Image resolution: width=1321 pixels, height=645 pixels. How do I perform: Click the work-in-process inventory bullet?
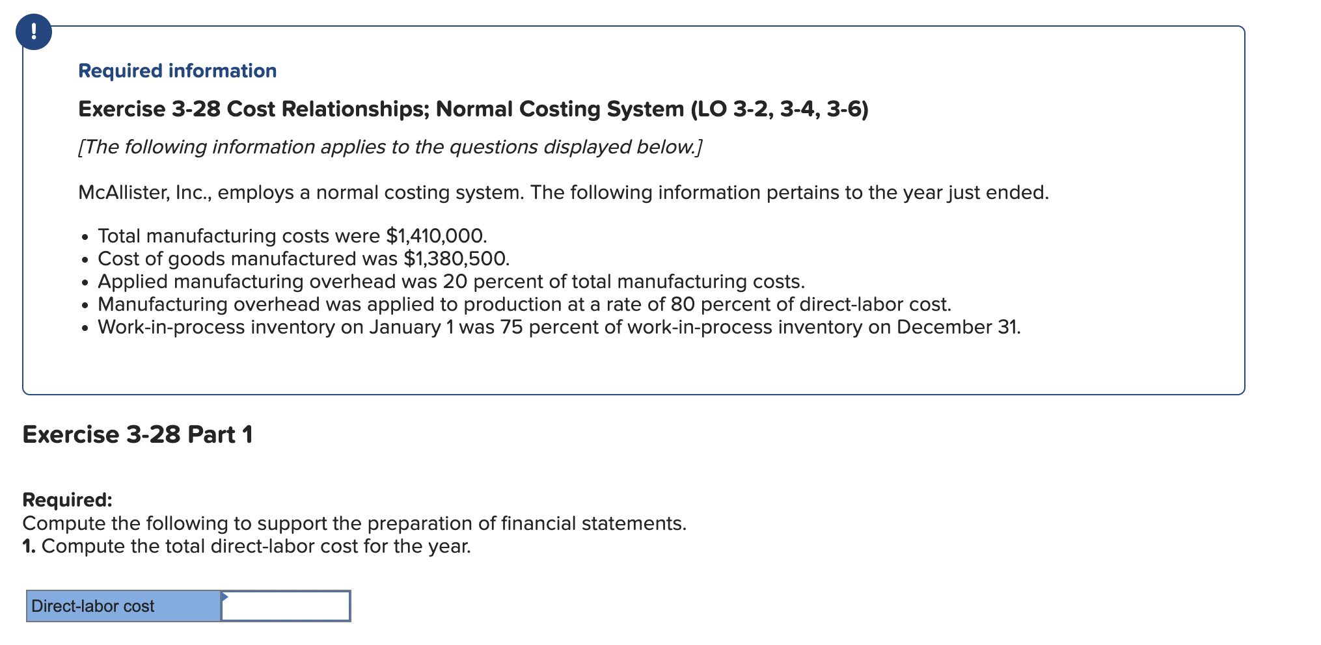pos(558,327)
